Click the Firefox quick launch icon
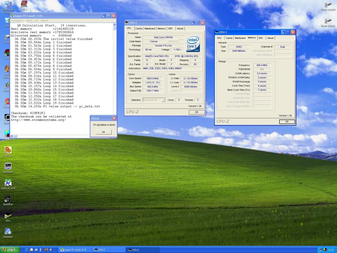 point(46,250)
